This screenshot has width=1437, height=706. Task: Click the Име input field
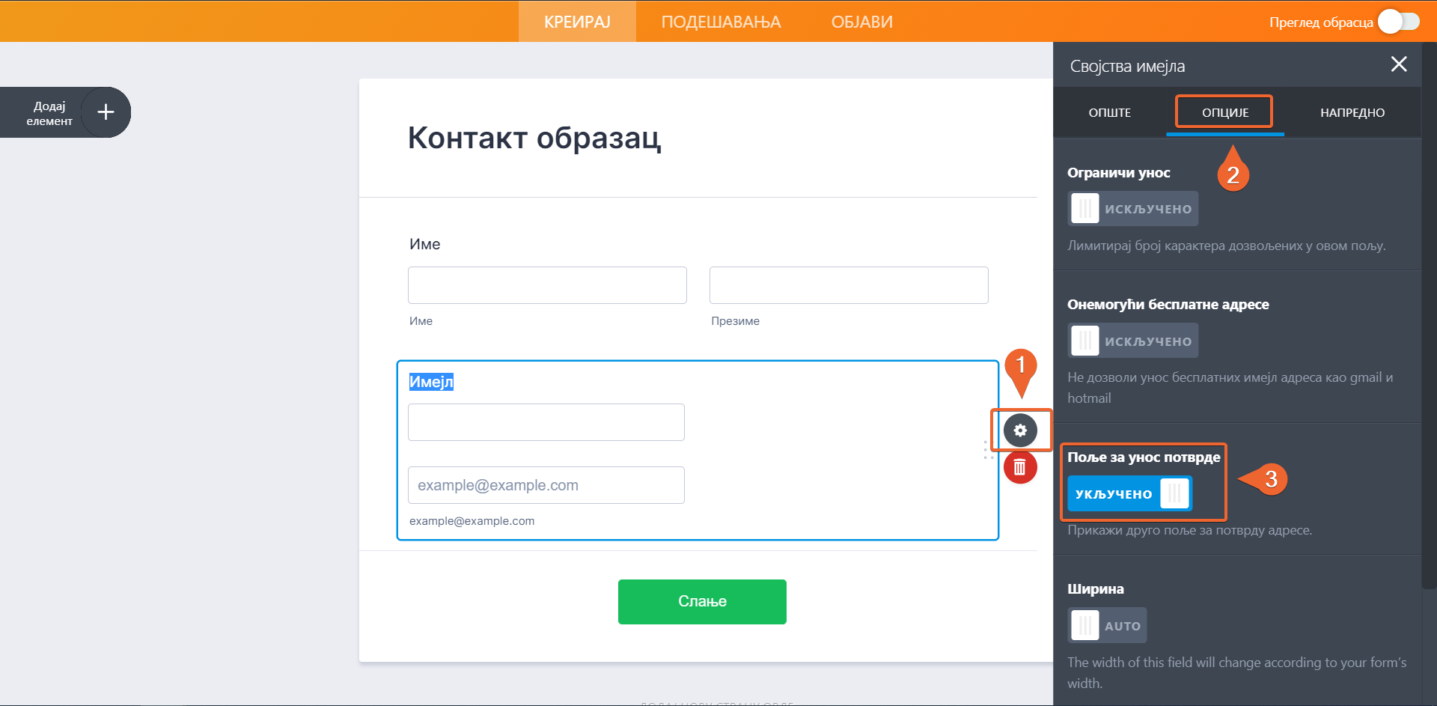click(x=547, y=285)
